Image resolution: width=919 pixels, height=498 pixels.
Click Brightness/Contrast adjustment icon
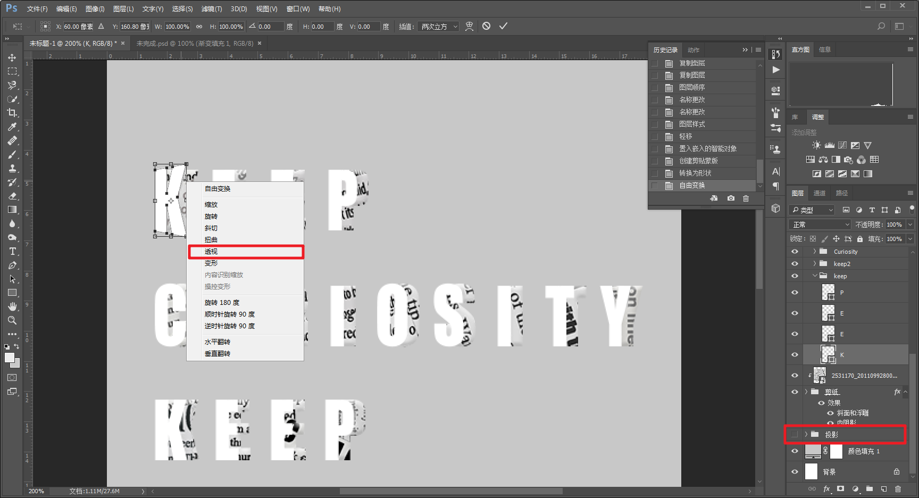816,145
